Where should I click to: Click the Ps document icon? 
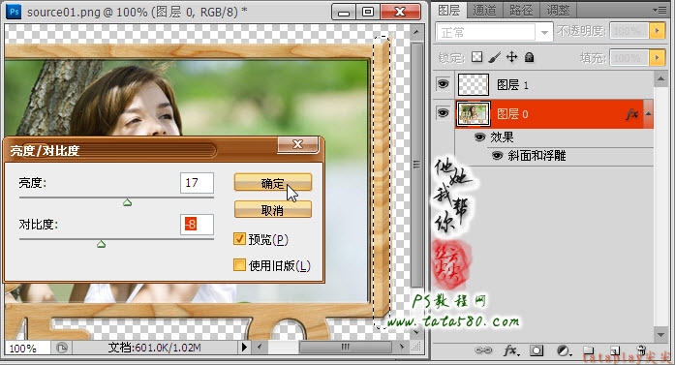coord(14,12)
